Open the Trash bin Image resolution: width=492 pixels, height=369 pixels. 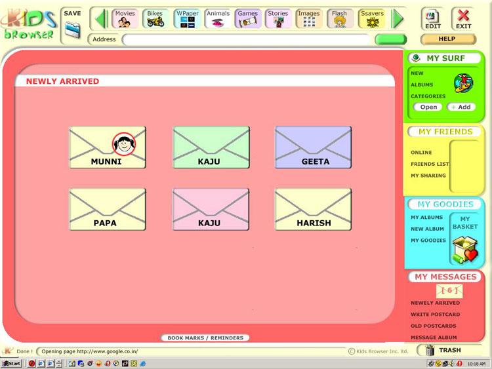coord(430,350)
